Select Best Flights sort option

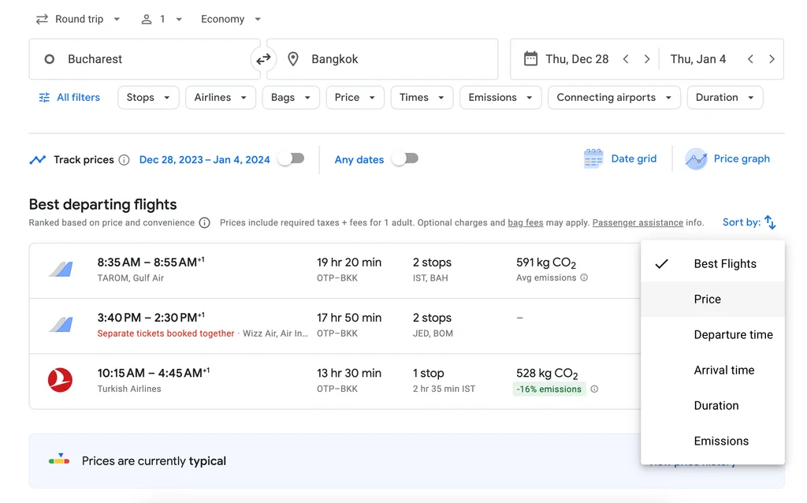click(x=712, y=263)
